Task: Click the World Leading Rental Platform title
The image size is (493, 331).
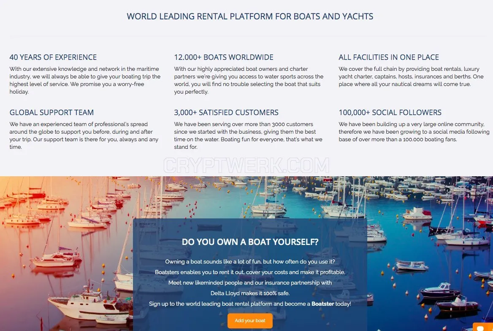Action: pos(250,16)
